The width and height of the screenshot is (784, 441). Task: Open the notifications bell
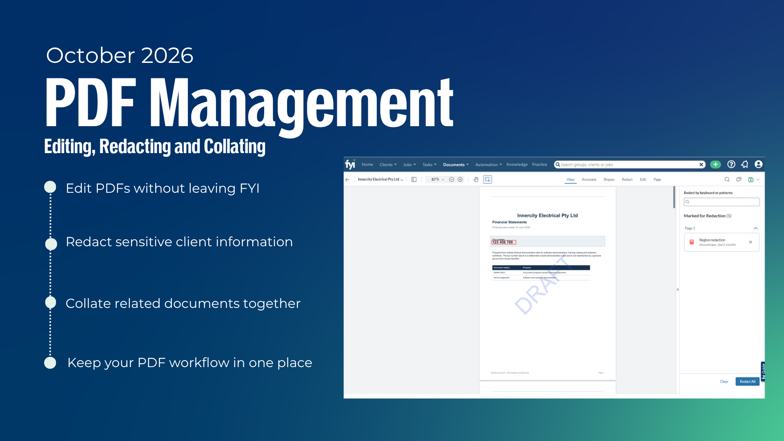click(745, 164)
